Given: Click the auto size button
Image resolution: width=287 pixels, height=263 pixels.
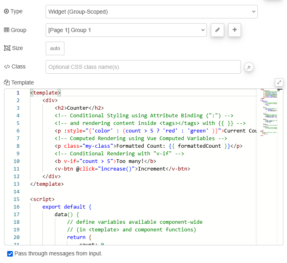Looking at the screenshot, I should 55,48.
